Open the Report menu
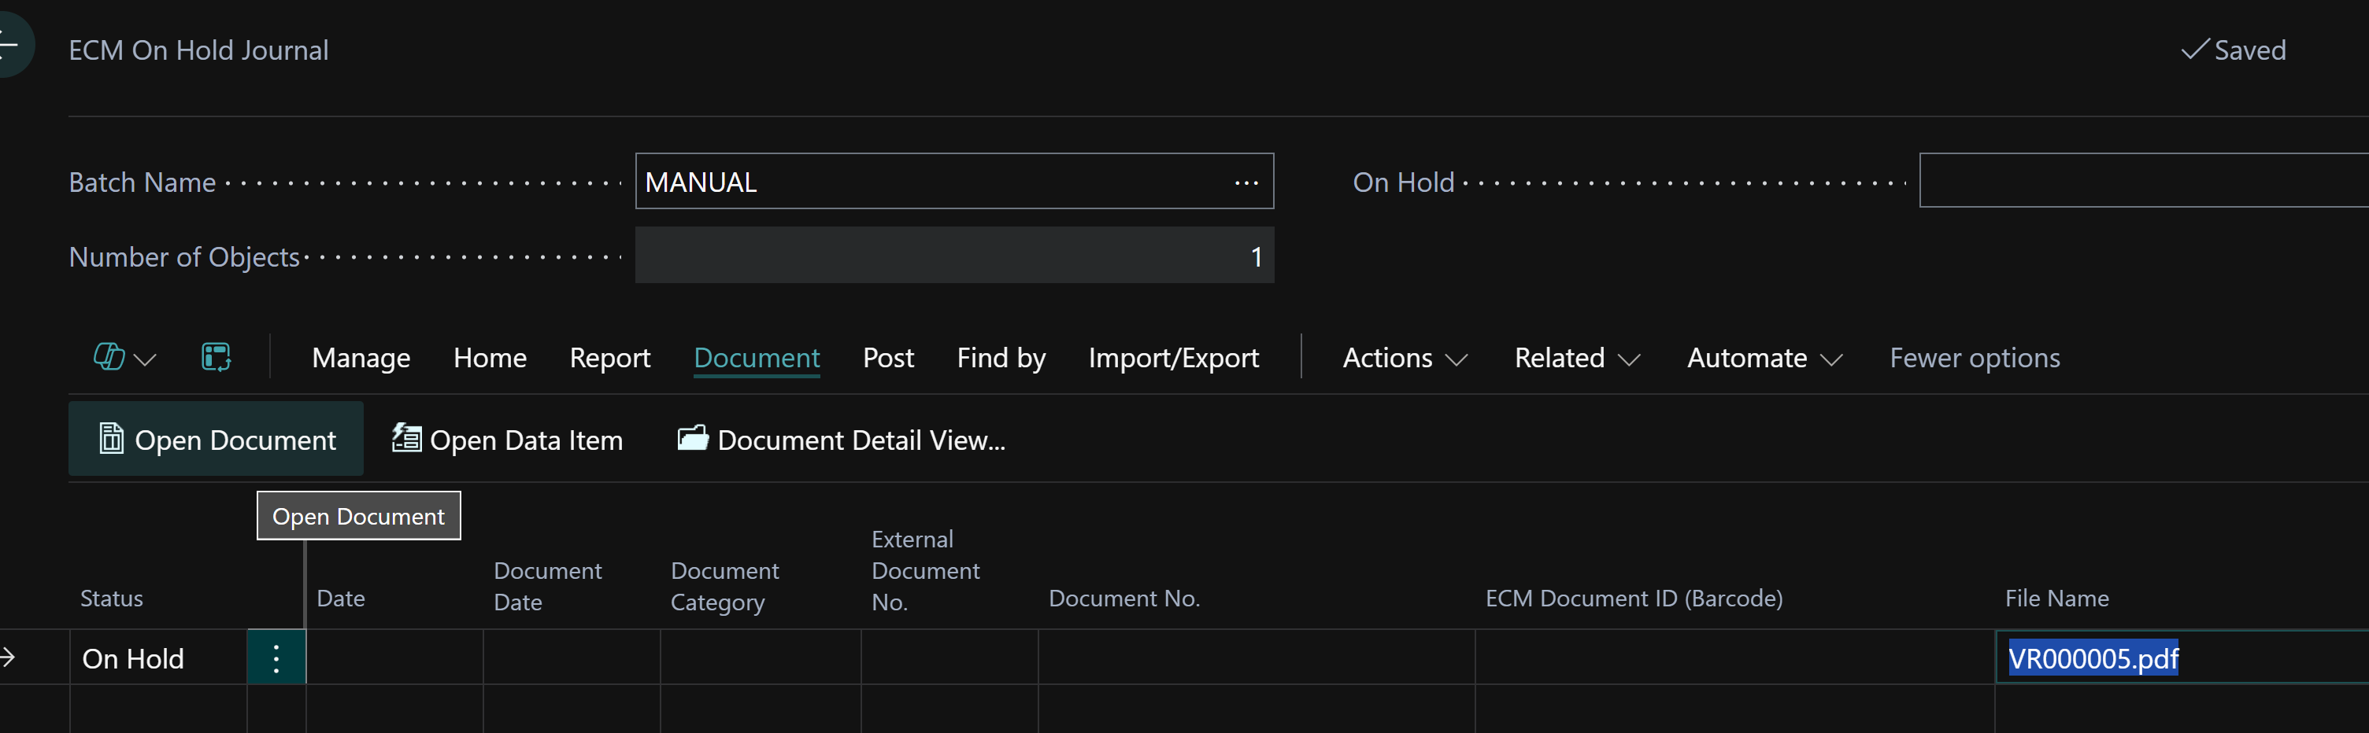The width and height of the screenshot is (2369, 733). [x=609, y=358]
